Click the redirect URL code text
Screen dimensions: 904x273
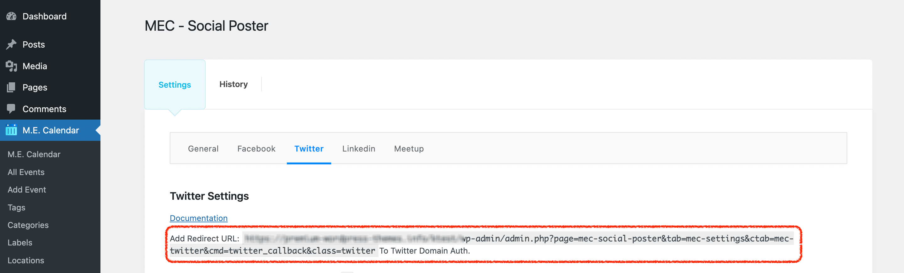click(482, 245)
